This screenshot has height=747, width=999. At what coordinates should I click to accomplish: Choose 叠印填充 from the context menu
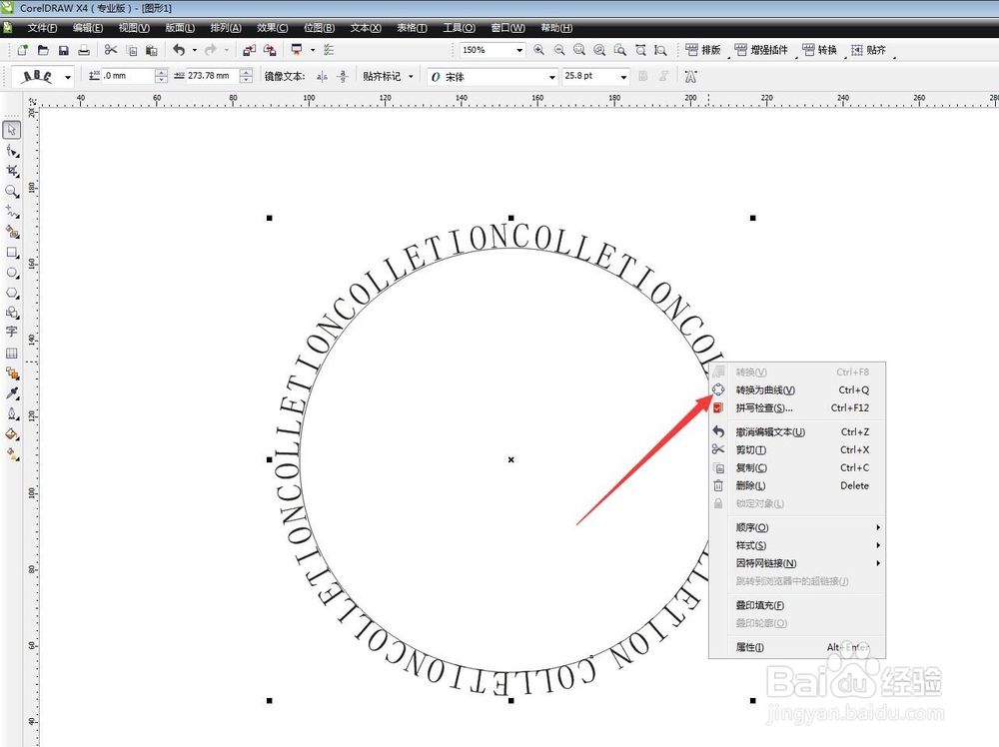[x=797, y=605]
